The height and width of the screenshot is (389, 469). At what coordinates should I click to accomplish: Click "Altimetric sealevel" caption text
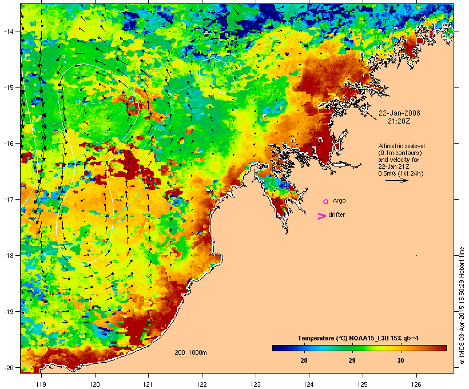(x=402, y=146)
